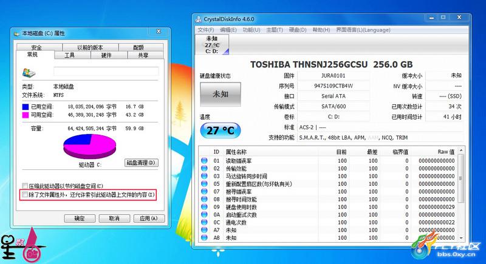The width and height of the screenshot is (486, 264).
Task: Click raw value 000000000022 in row 0C
Action: point(436,222)
